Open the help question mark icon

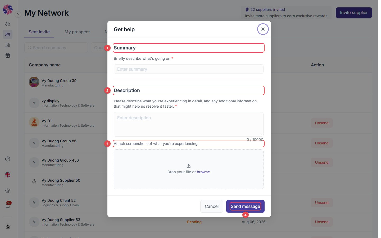point(8,159)
